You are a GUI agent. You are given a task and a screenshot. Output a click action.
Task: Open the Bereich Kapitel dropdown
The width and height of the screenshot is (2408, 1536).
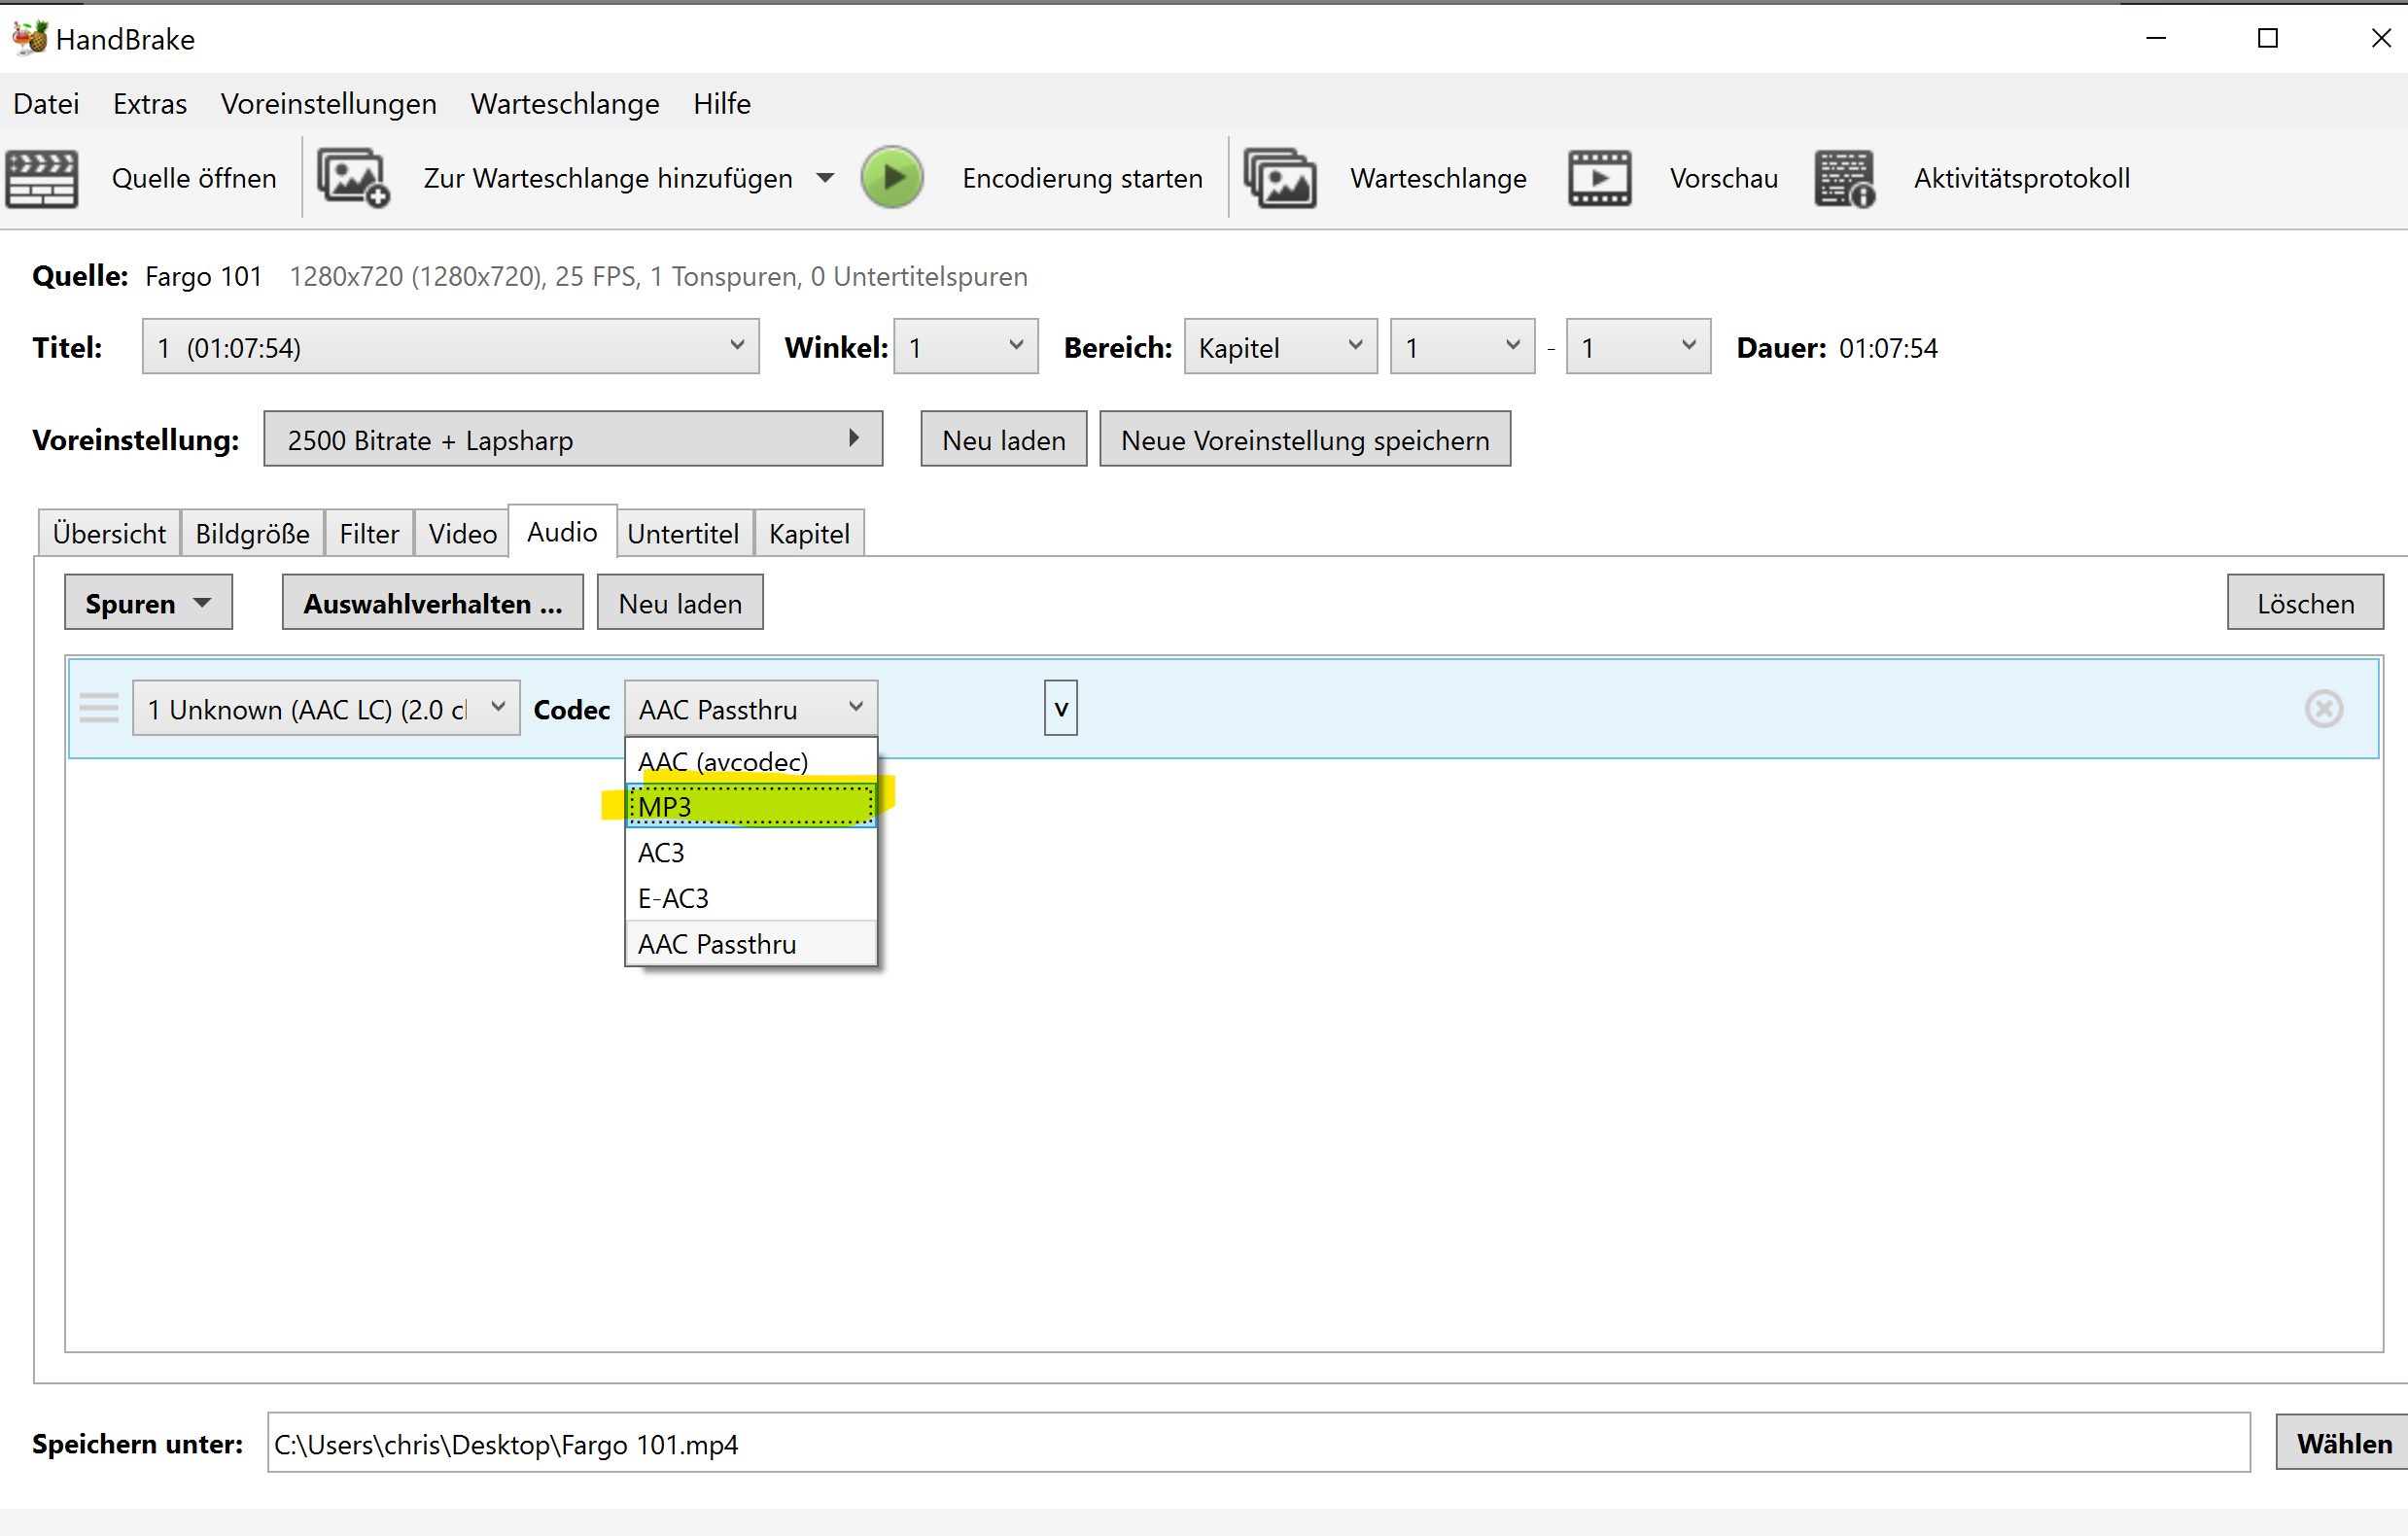click(1279, 347)
